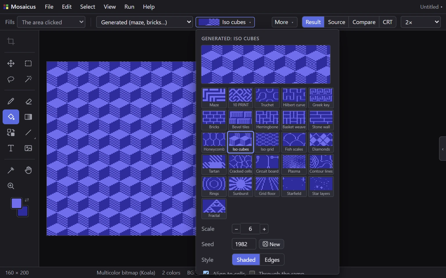Switch Style to Edges
The image size is (446, 278).
point(272,260)
